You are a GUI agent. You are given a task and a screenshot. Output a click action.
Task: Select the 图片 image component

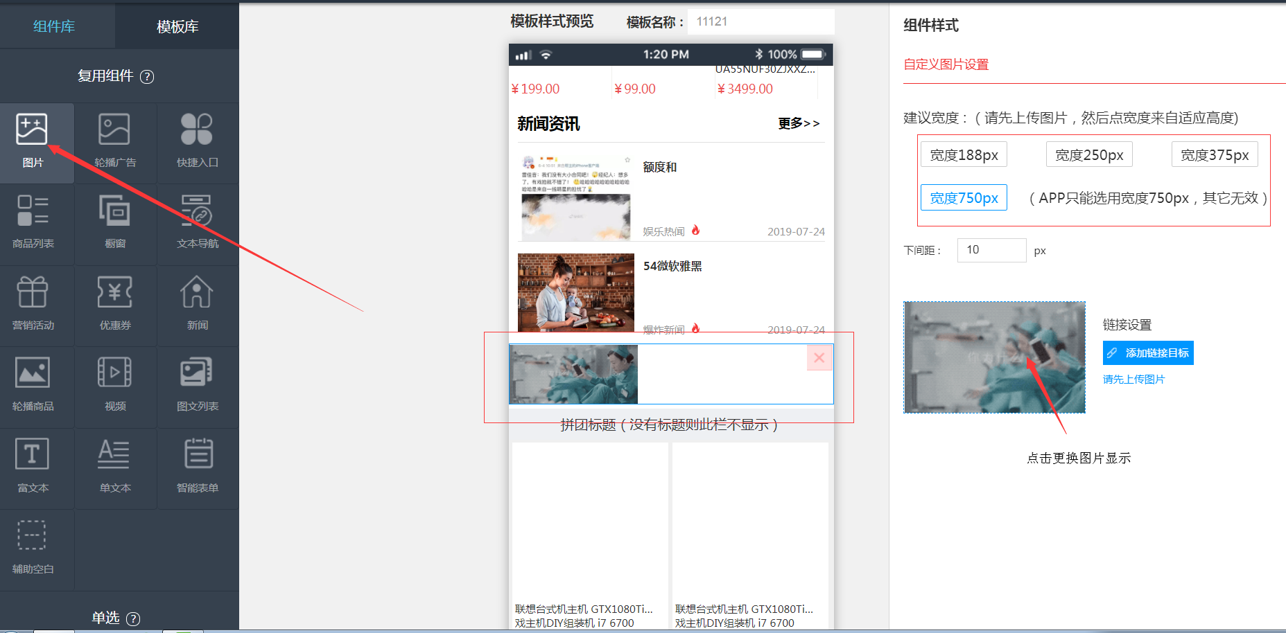point(33,142)
